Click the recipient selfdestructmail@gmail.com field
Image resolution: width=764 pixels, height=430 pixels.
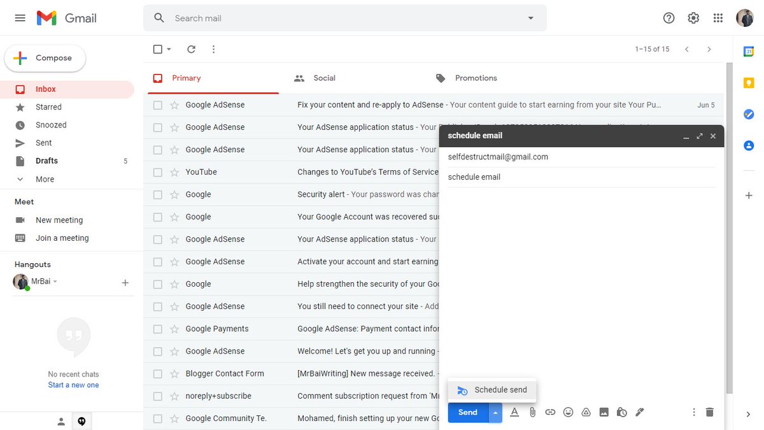pos(581,157)
